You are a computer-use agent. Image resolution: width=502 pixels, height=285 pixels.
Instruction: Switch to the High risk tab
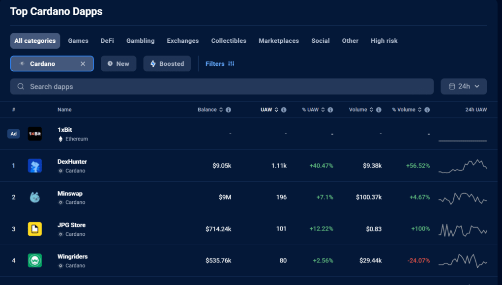[384, 41]
